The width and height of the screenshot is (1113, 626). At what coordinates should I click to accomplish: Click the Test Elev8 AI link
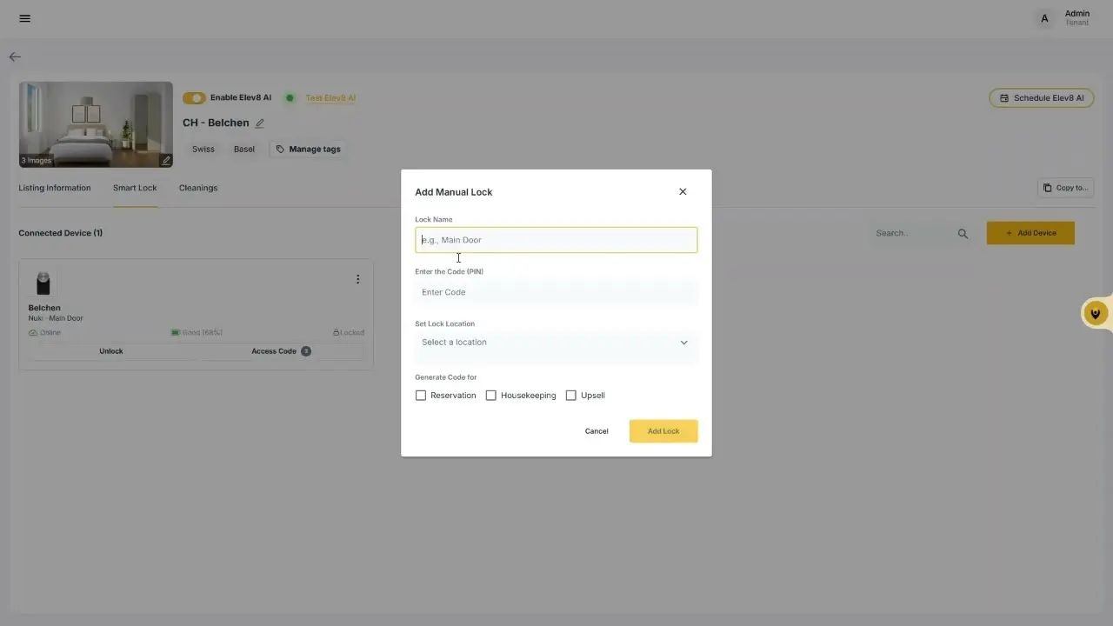point(330,98)
